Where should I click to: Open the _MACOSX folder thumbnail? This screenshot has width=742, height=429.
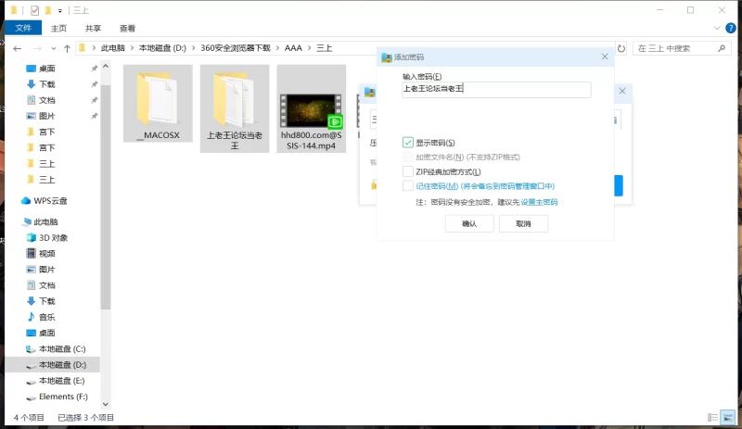point(158,103)
